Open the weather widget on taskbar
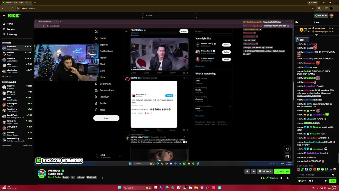Screen dimensions: 339x191 (9, 188)
